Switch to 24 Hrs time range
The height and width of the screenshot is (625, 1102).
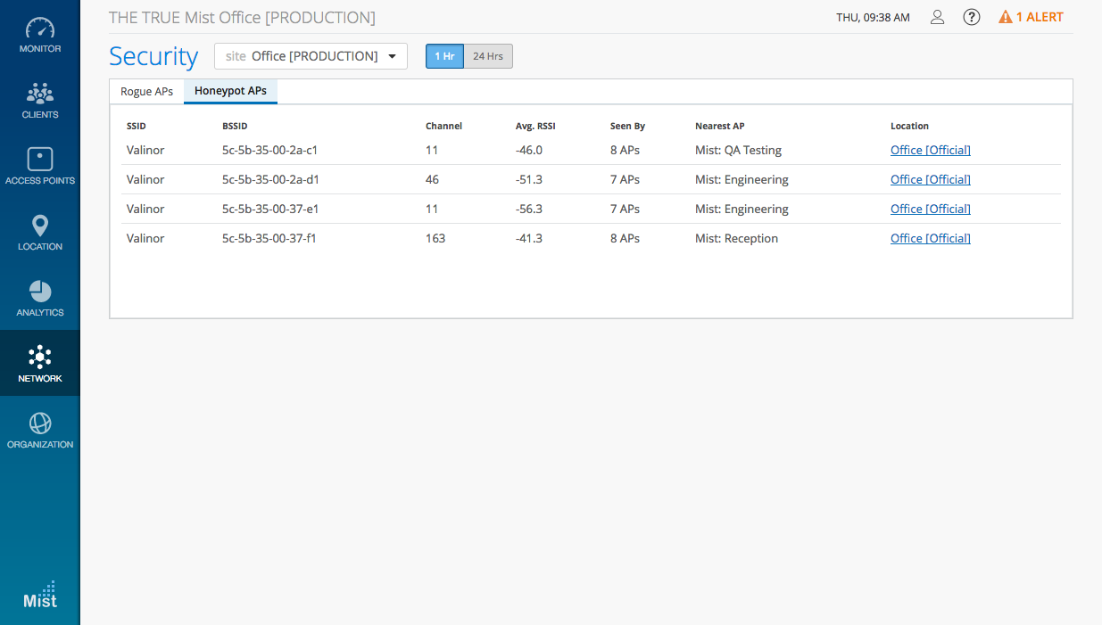click(488, 56)
